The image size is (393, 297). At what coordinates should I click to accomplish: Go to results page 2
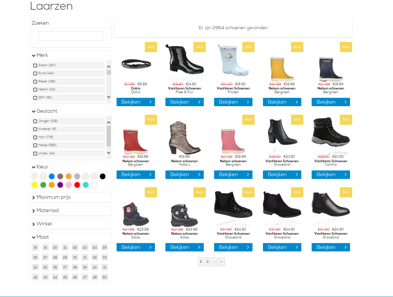click(208, 262)
